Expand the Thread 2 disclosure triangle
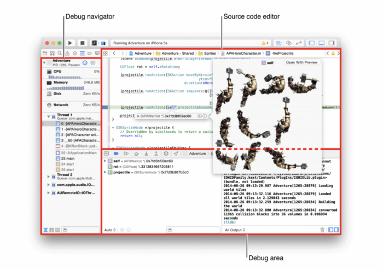The width and height of the screenshot is (383, 269). [x=48, y=177]
